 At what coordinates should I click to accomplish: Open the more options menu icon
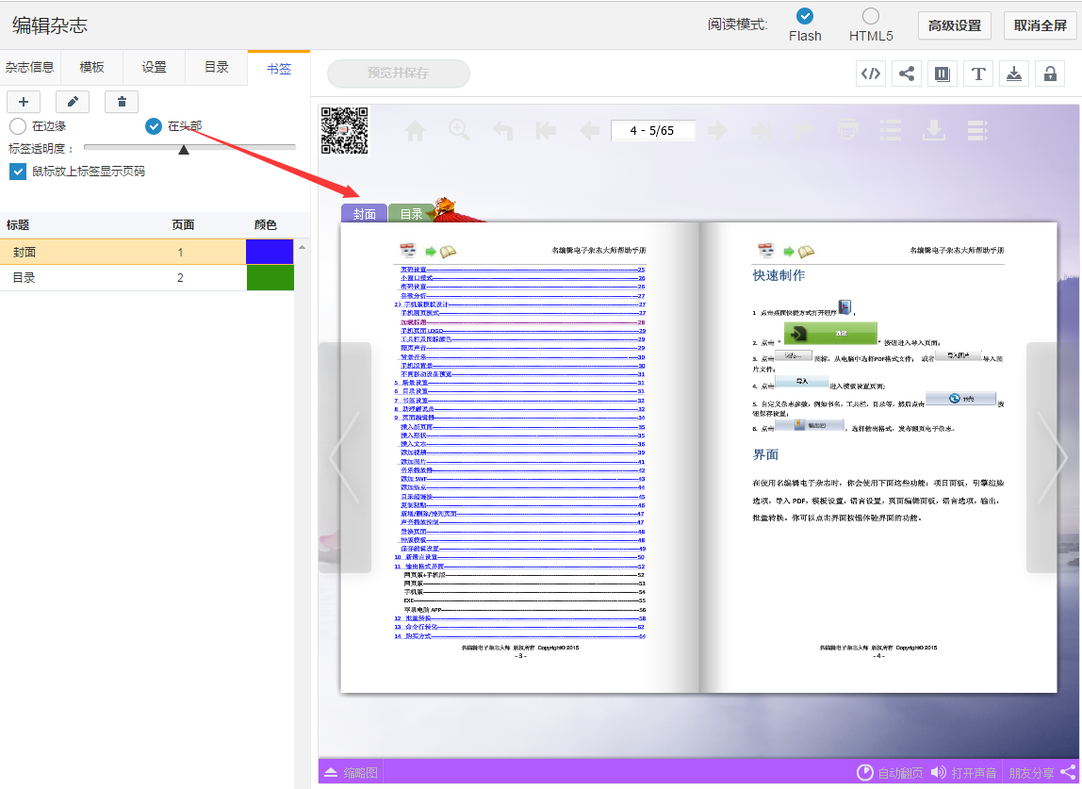[x=977, y=130]
